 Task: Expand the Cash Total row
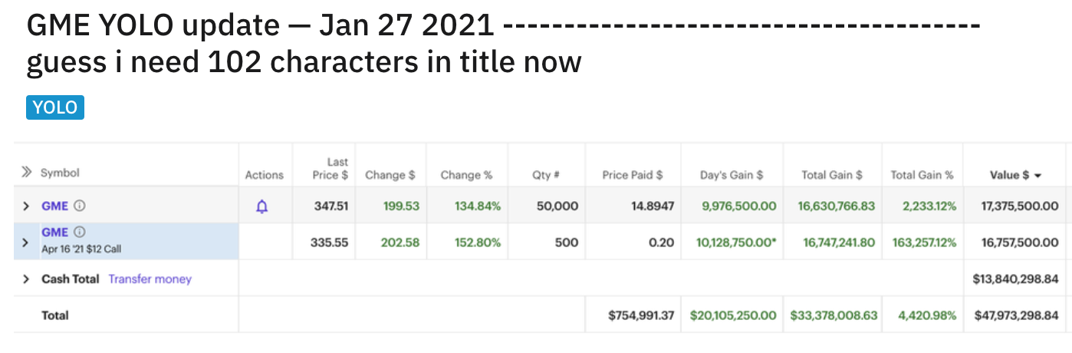(26, 279)
